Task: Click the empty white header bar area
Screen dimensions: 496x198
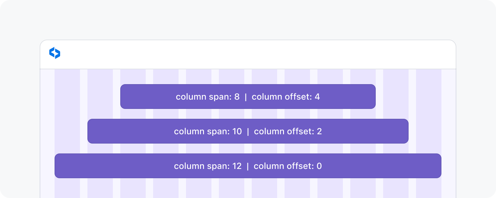Action: [x=248, y=54]
